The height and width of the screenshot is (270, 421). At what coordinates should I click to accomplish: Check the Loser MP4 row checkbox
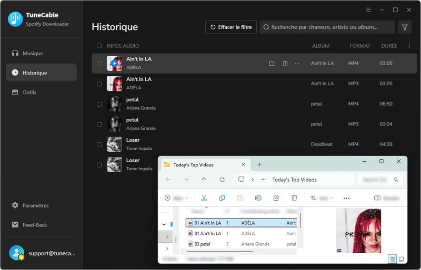(99, 144)
